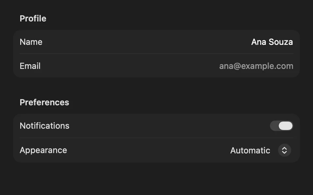
Task: Turn off the Notifications switch
Action: [x=281, y=126]
